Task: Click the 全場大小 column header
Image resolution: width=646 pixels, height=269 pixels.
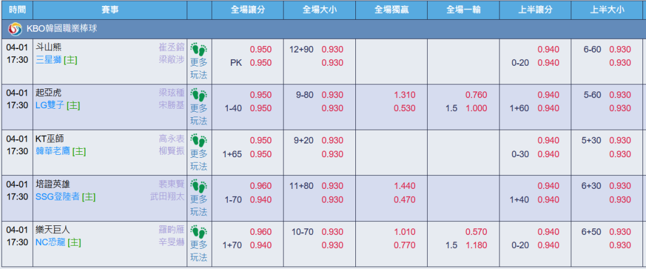Action: (319, 10)
